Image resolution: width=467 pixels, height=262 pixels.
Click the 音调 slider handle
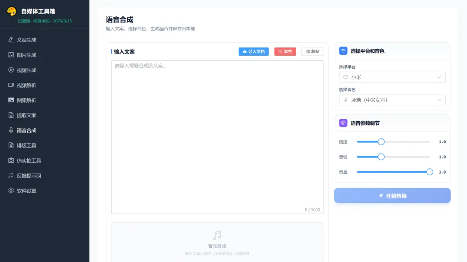381,157
